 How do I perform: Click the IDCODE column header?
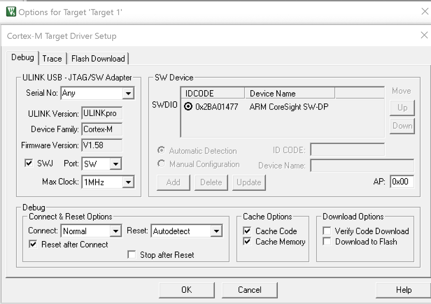(213, 93)
